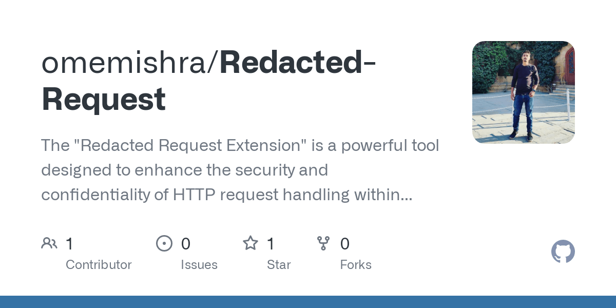The height and width of the screenshot is (308, 616).
Task: Click the star count number 1
Action: (x=271, y=244)
